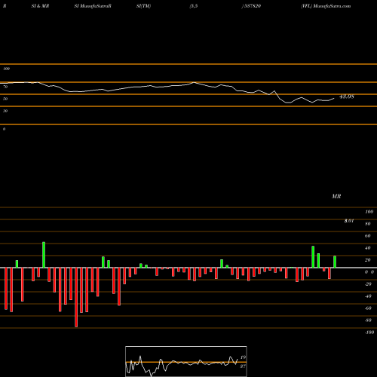Screen dimensions: 377x377
Task: Click the value 37 in mini chart
Action: pyautogui.click(x=243, y=366)
